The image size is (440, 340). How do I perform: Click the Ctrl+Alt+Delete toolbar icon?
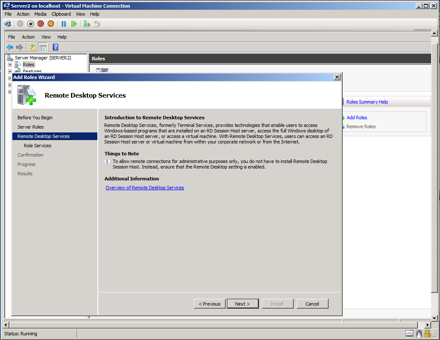coord(8,24)
